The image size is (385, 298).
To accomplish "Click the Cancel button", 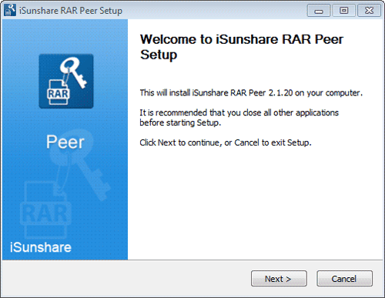I will coord(344,278).
